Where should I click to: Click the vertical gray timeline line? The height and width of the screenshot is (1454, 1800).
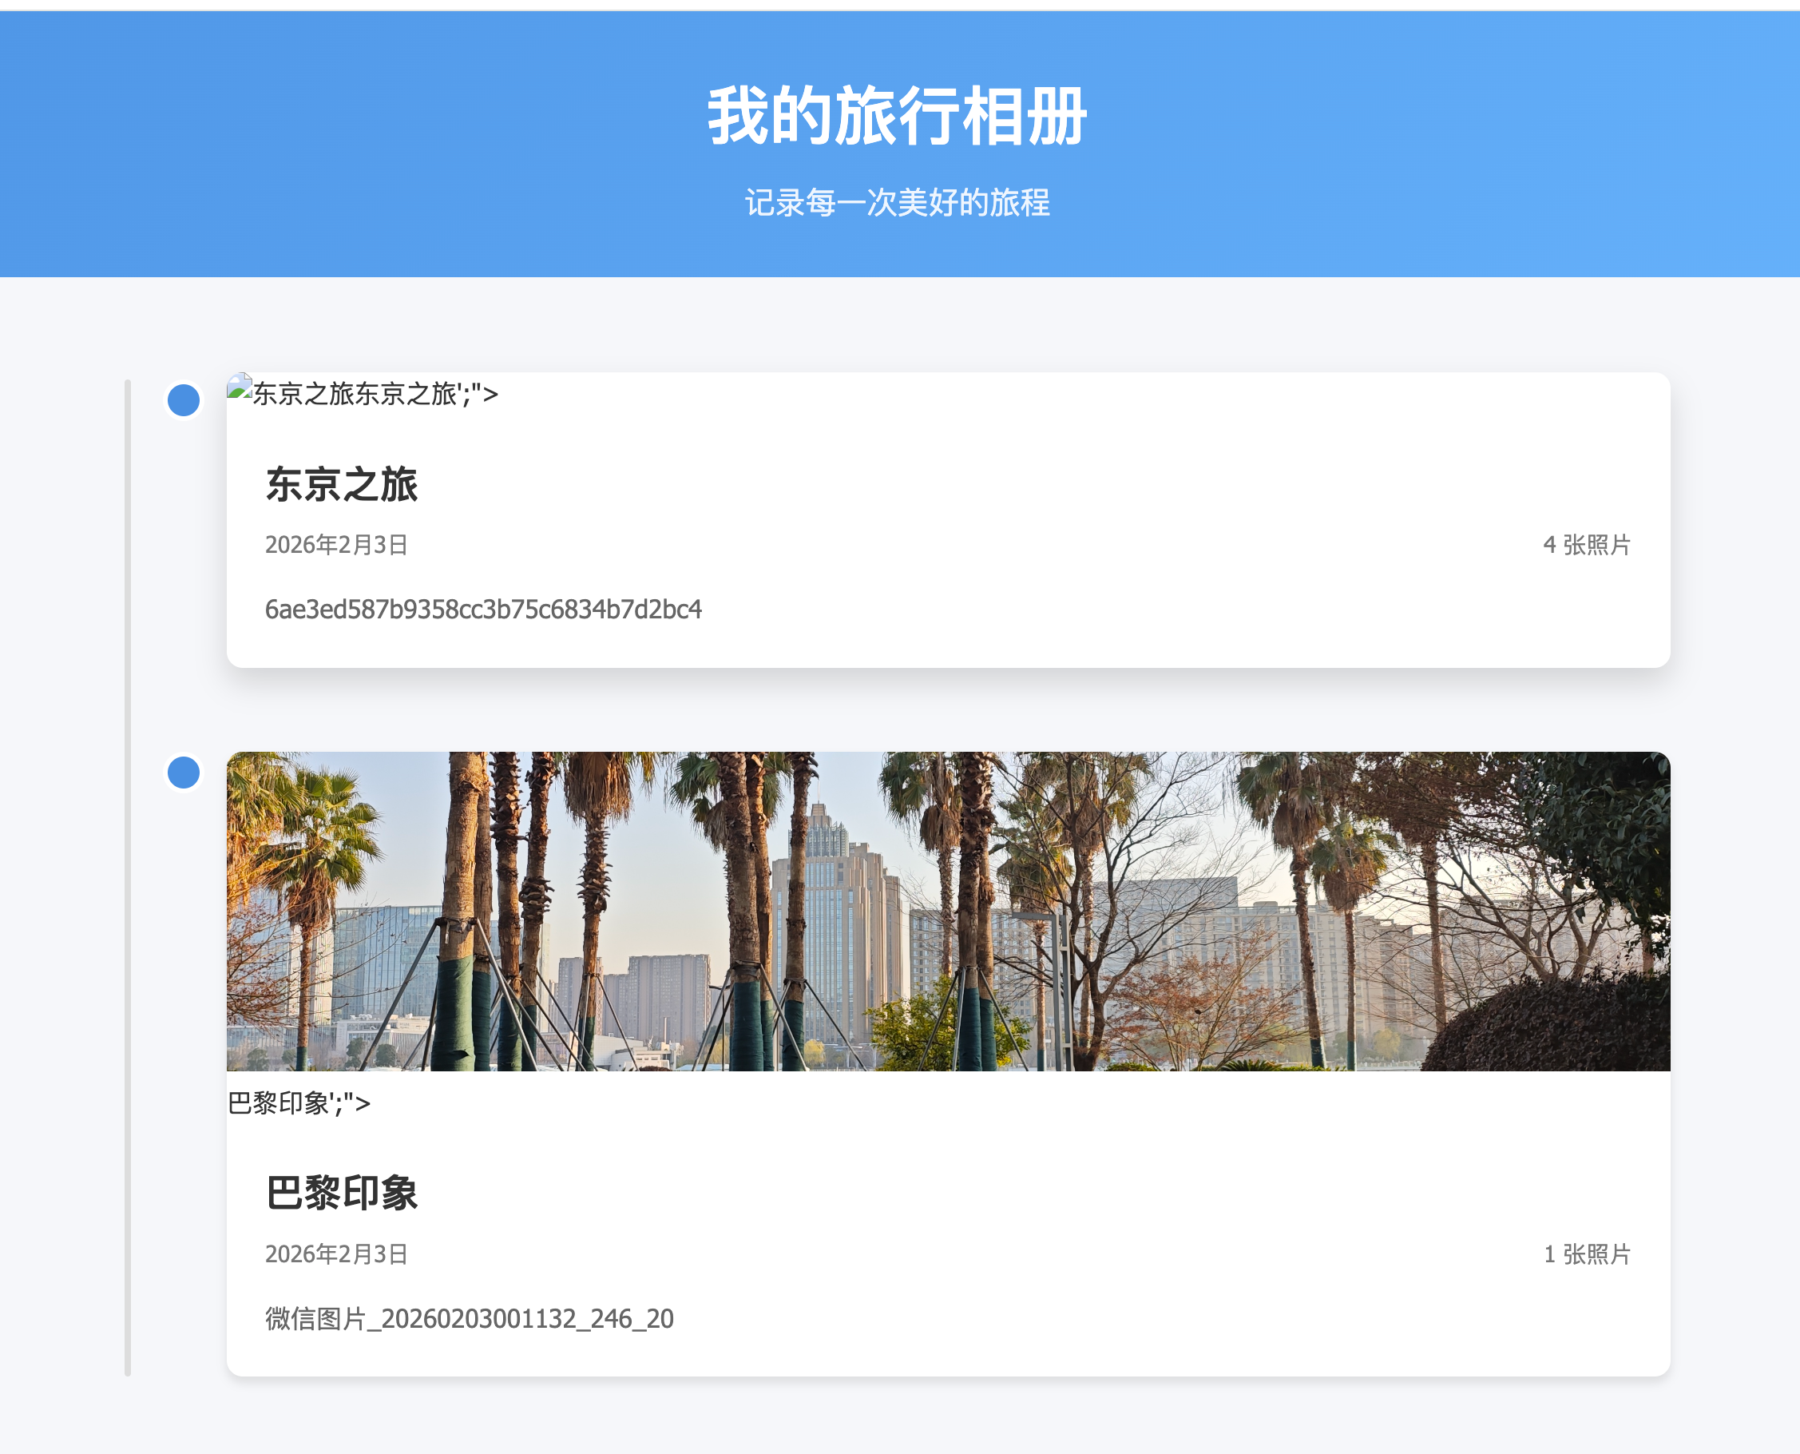tap(127, 880)
